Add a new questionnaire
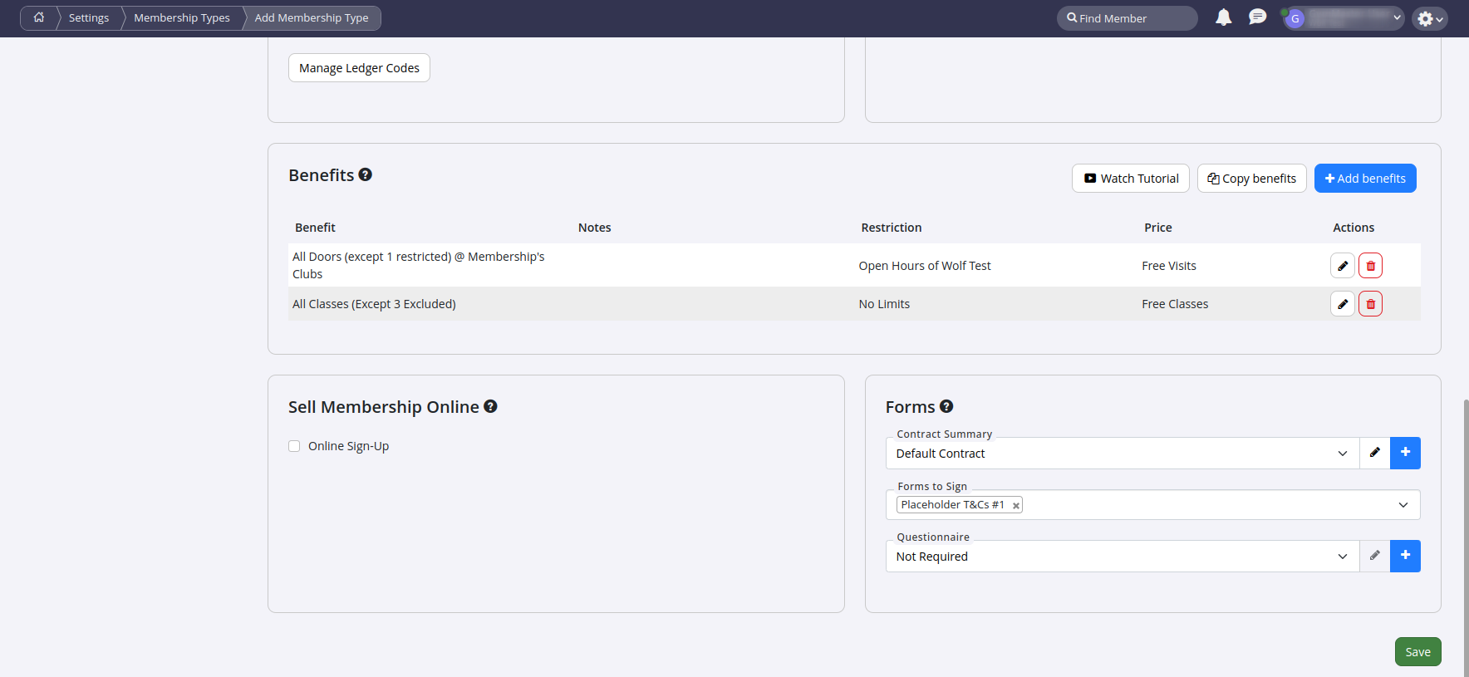The height and width of the screenshot is (677, 1469). tap(1405, 556)
